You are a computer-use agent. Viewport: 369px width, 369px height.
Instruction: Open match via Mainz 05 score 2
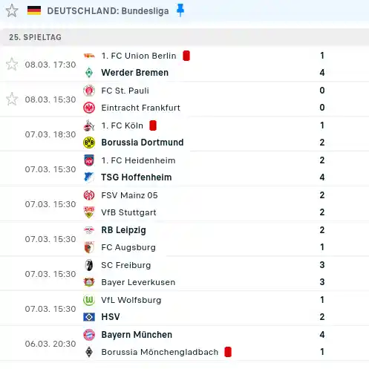point(322,195)
